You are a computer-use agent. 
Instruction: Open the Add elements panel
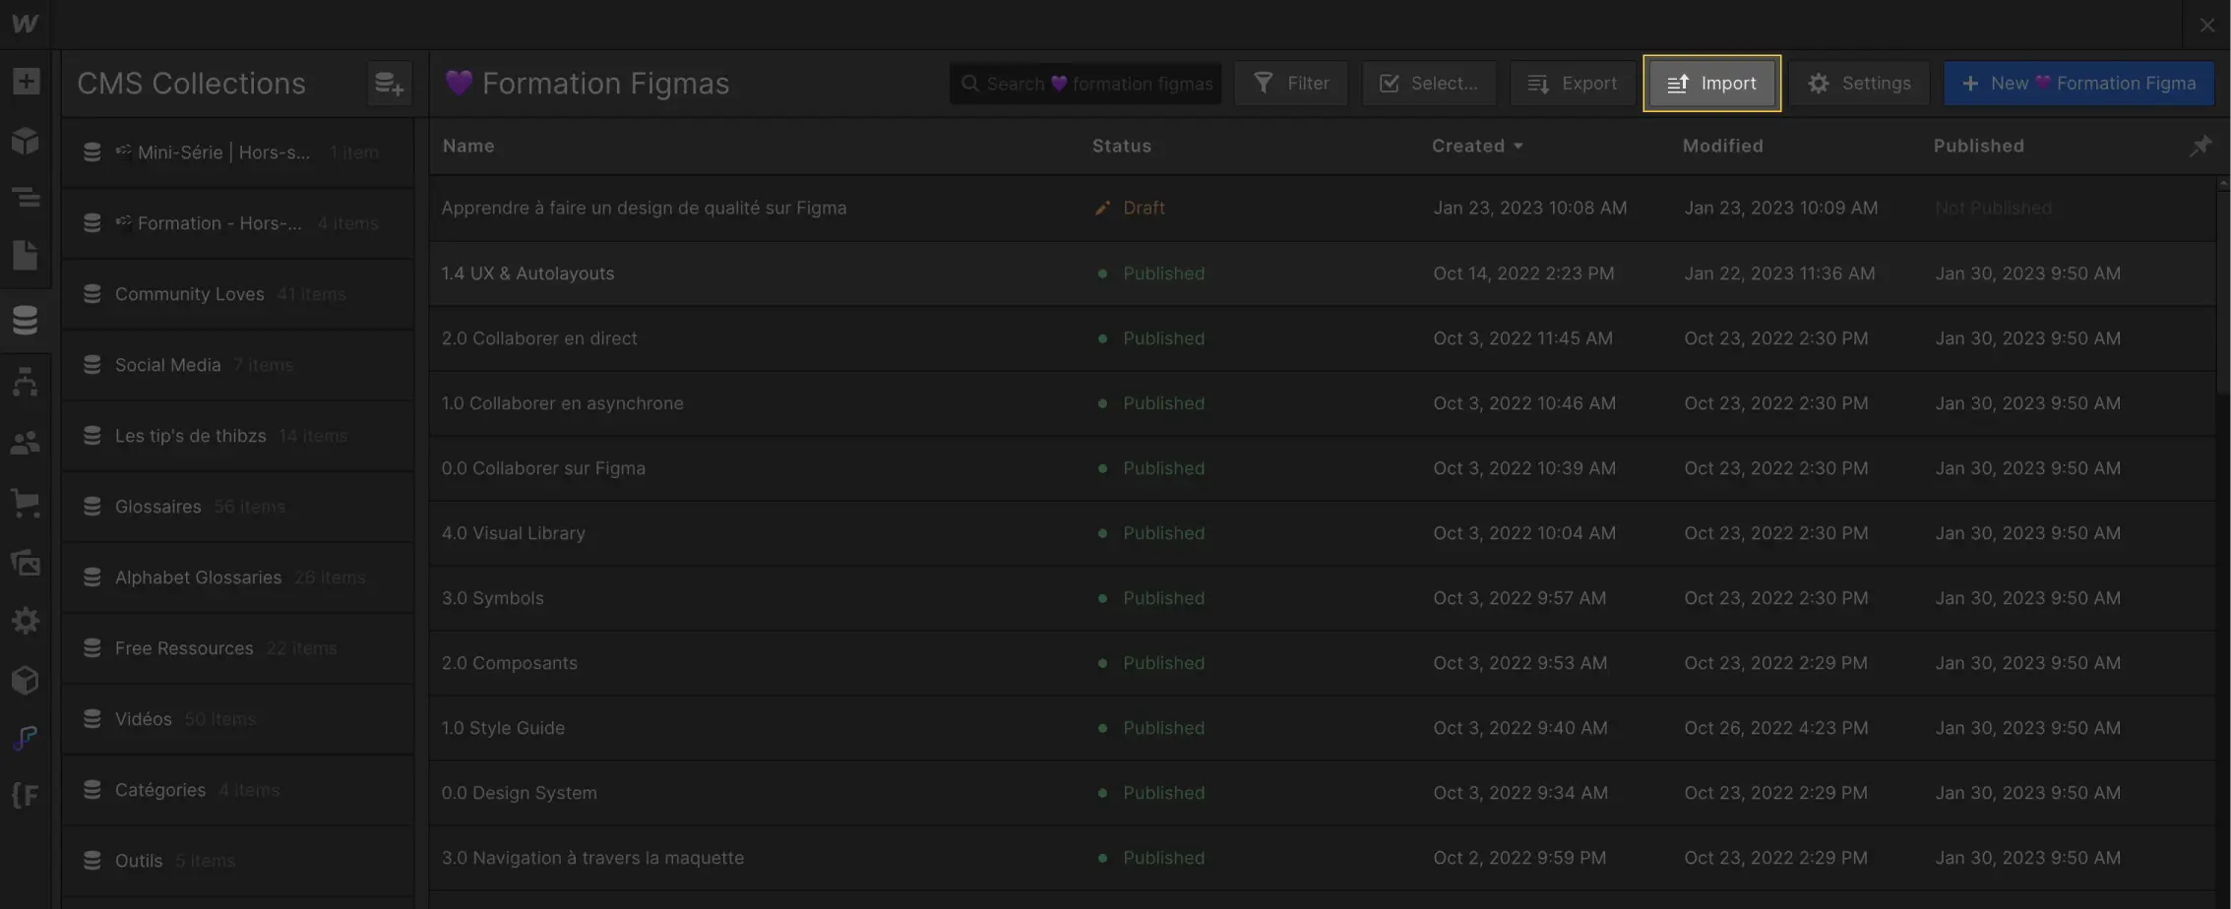pyautogui.click(x=26, y=81)
